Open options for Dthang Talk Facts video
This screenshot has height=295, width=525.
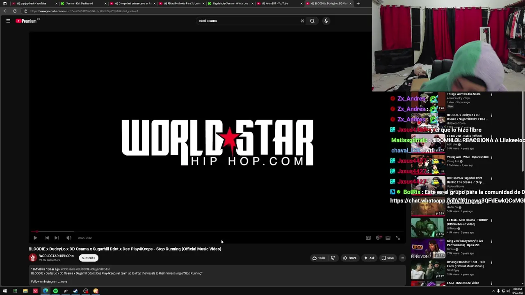pos(491,262)
